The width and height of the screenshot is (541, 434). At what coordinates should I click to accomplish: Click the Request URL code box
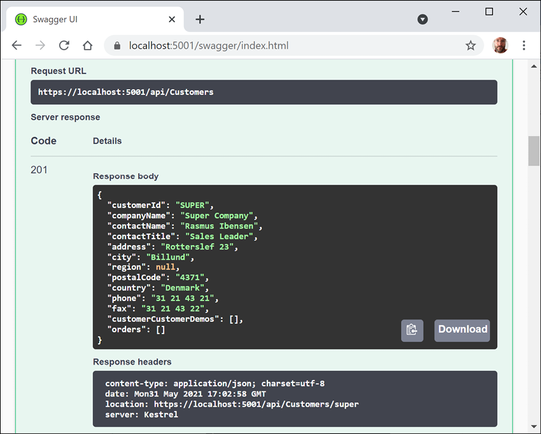coord(263,92)
